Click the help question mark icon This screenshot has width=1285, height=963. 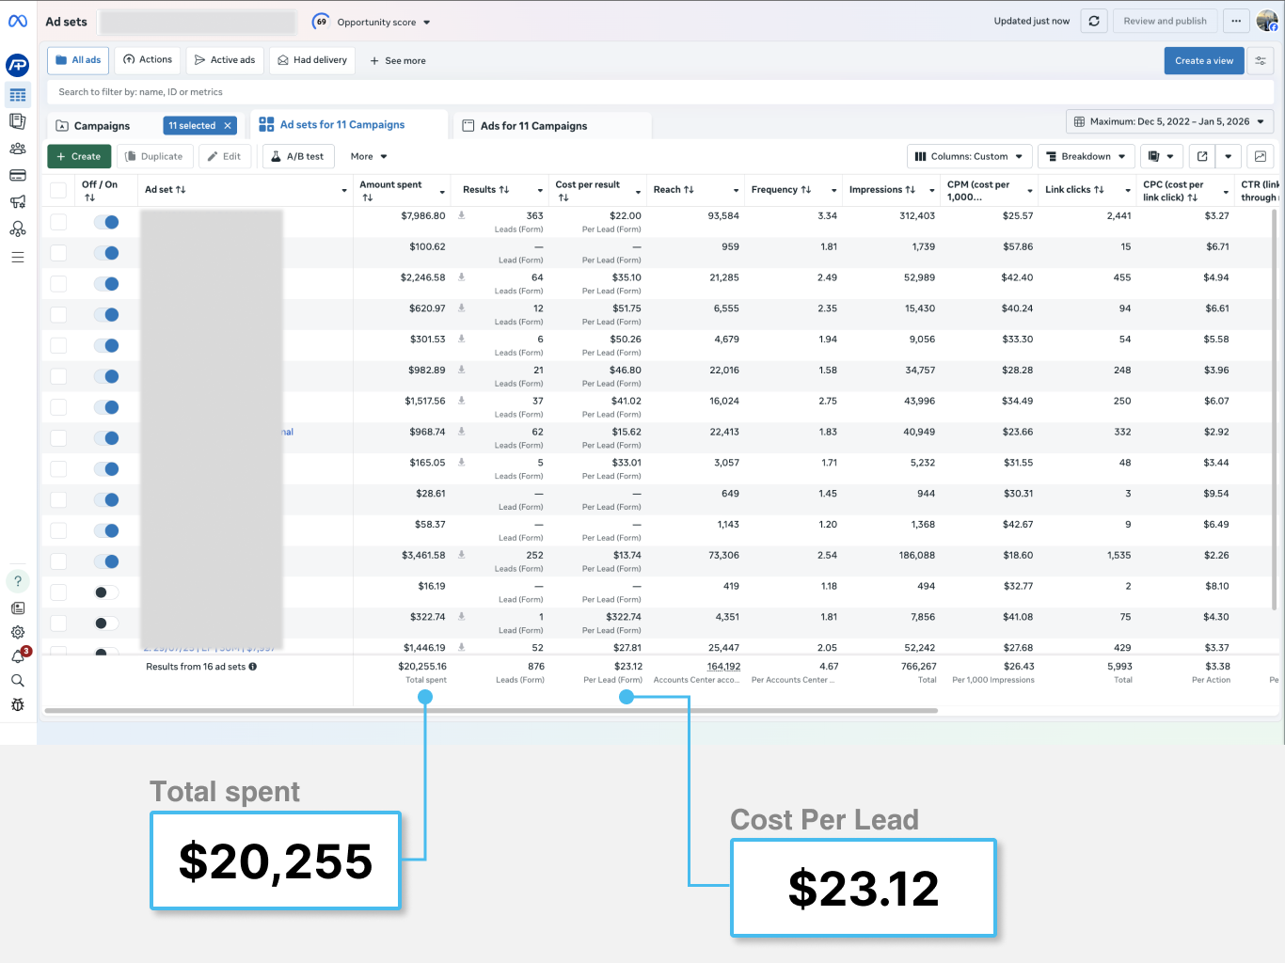pyautogui.click(x=18, y=581)
